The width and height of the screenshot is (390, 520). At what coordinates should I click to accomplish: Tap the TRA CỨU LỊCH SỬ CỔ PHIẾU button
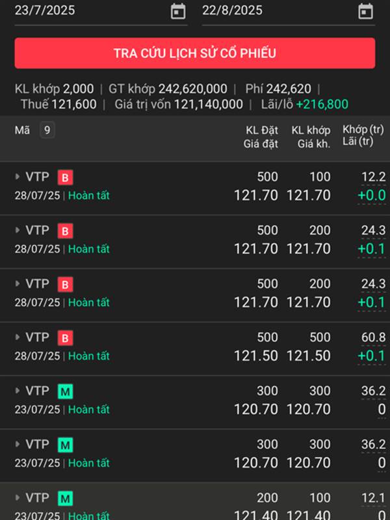pos(195,53)
